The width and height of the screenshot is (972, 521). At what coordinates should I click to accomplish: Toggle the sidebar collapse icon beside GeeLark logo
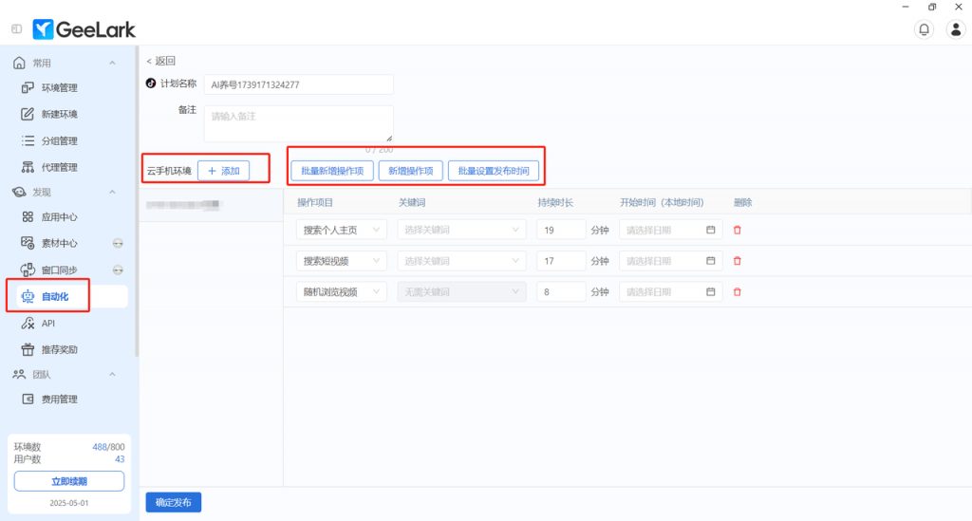(x=17, y=29)
